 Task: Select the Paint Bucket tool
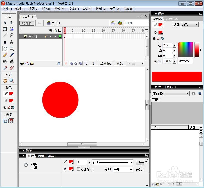tap(12, 61)
